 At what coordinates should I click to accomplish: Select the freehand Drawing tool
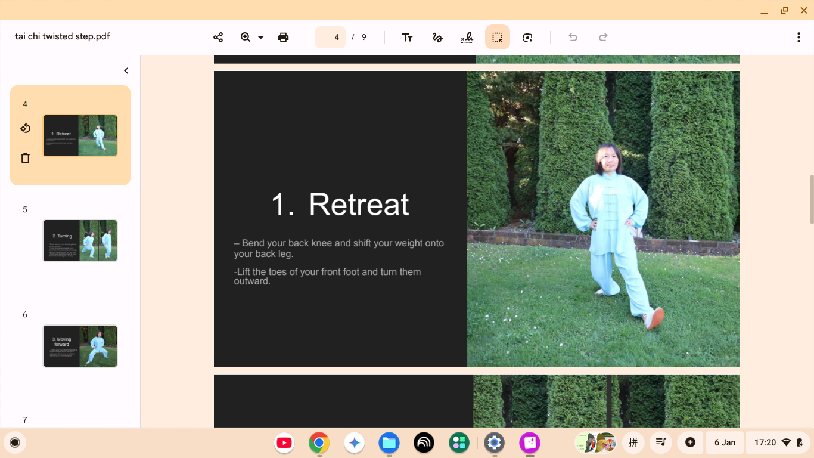(x=437, y=36)
